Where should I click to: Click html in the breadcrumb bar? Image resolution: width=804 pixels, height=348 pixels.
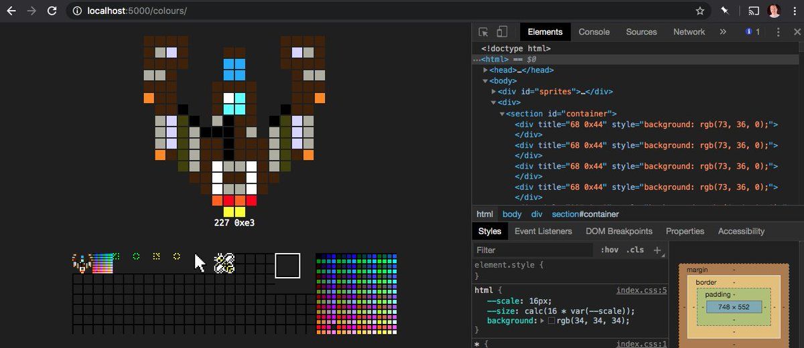click(484, 214)
